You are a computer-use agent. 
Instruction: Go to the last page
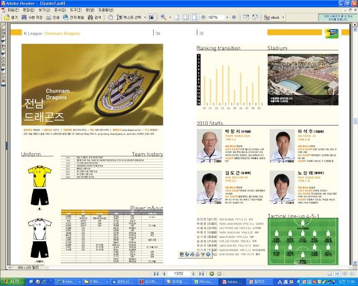point(201,273)
